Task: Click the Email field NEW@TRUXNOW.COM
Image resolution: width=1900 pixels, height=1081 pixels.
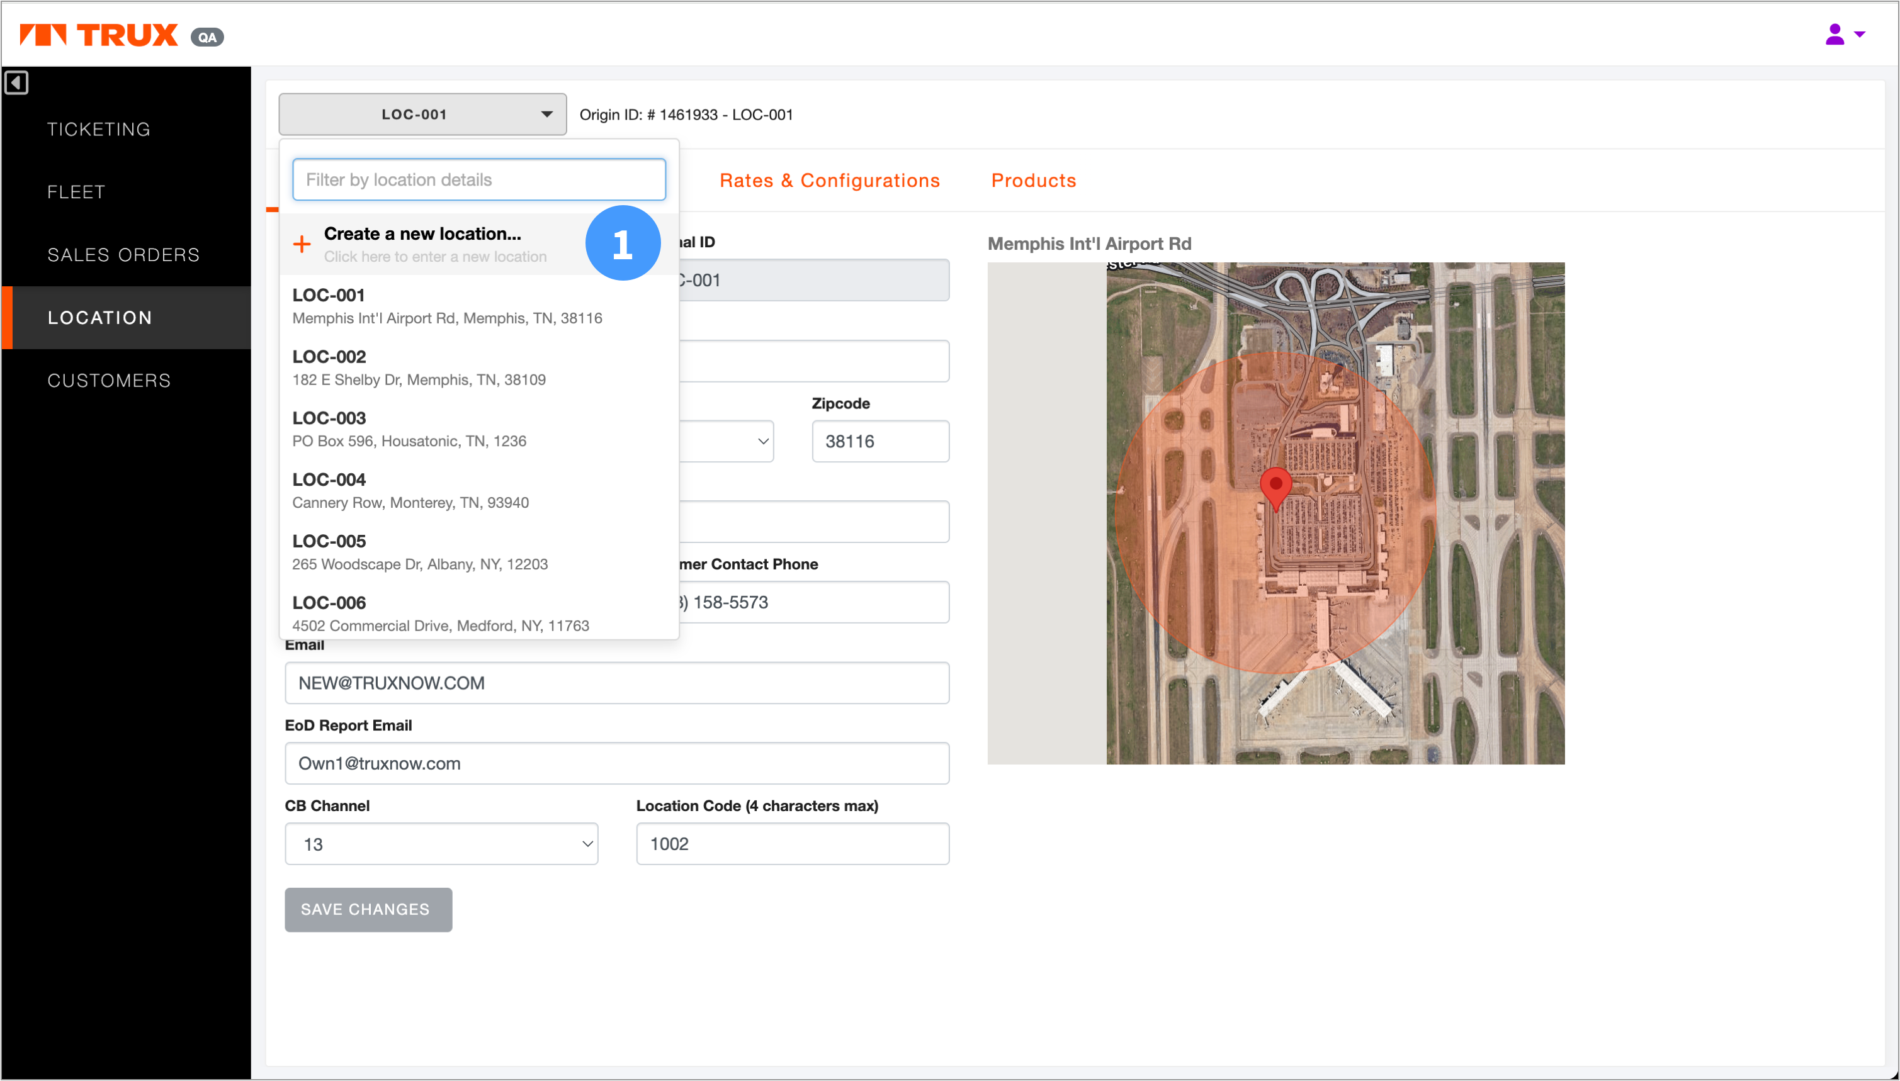Action: (x=617, y=683)
